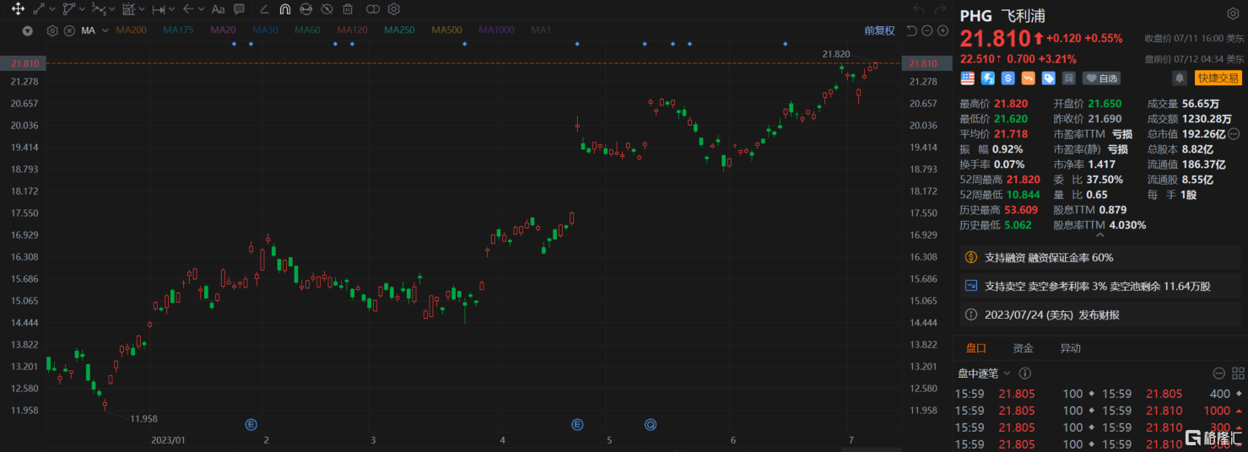Expand wave tool options arrow
Viewport: 1248px width, 452px height.
click(x=112, y=9)
